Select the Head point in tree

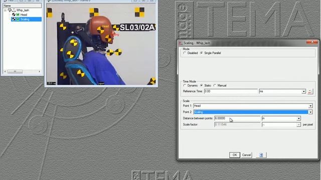(24, 14)
